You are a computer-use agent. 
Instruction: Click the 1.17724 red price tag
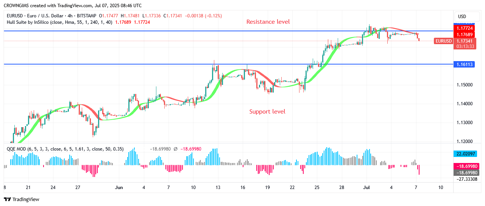[x=464, y=28]
